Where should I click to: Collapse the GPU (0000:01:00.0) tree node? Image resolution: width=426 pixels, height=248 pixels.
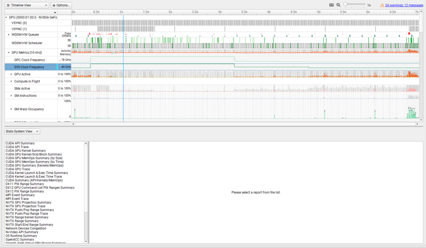(x=6, y=17)
